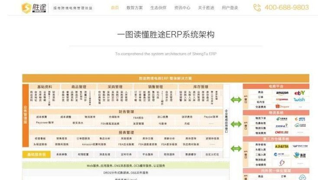Screen dimensions: 318x180
Task: Click 物流下单 in 物流系统 panel
Action: click(x=261, y=118)
